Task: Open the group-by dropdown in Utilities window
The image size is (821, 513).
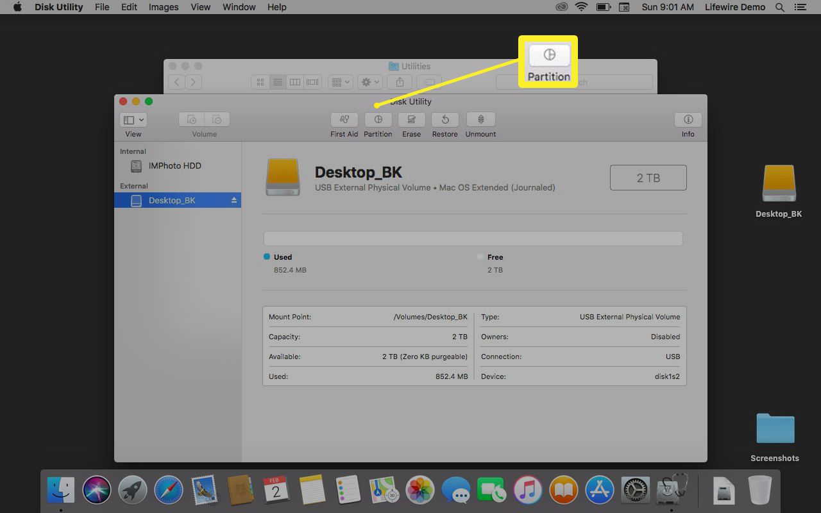Action: coord(340,82)
